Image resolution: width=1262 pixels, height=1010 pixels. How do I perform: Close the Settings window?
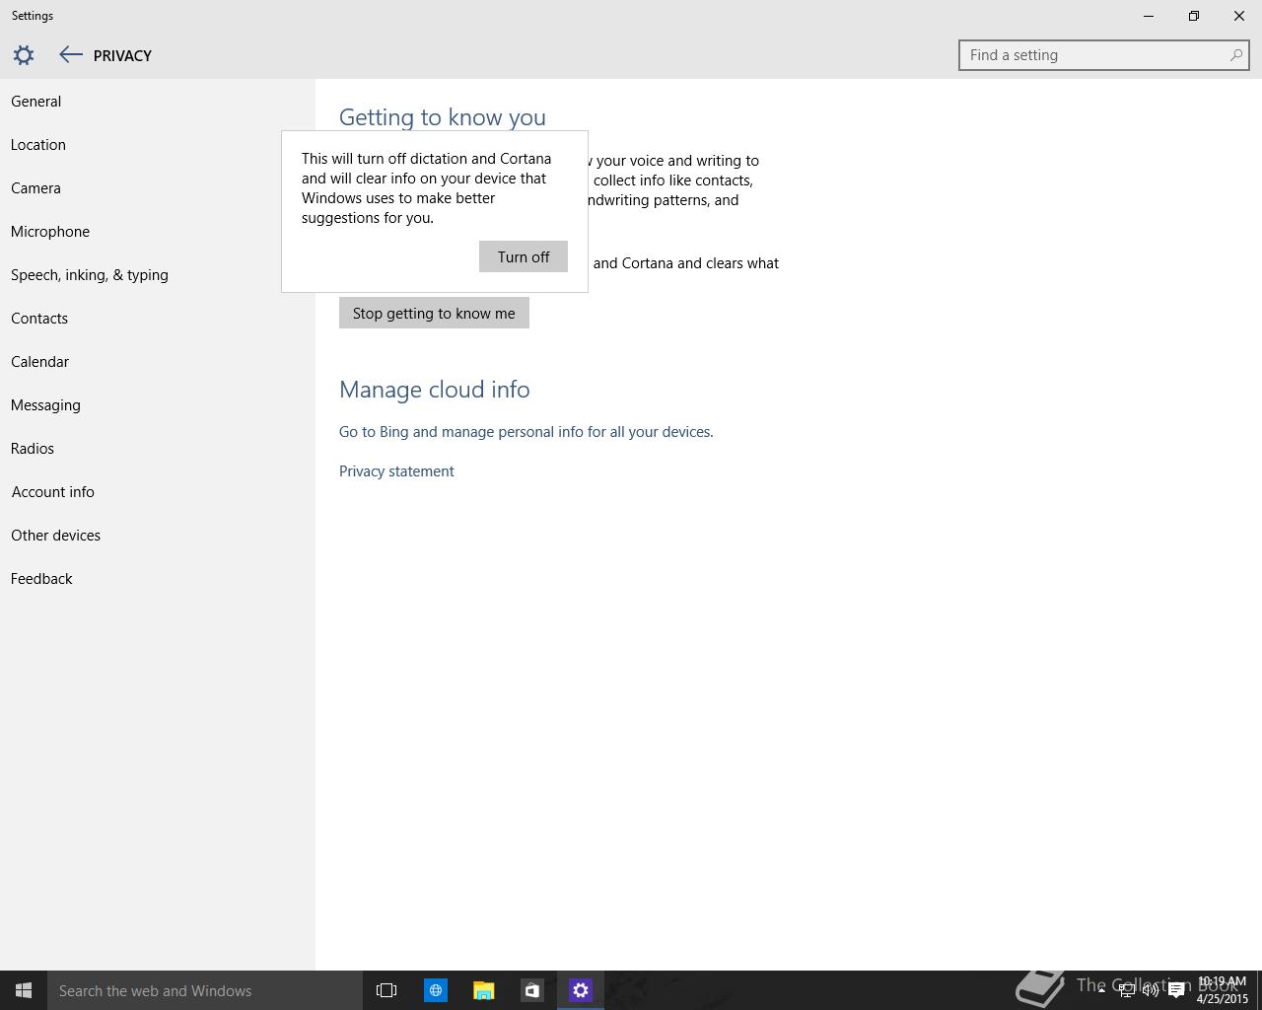pyautogui.click(x=1239, y=16)
